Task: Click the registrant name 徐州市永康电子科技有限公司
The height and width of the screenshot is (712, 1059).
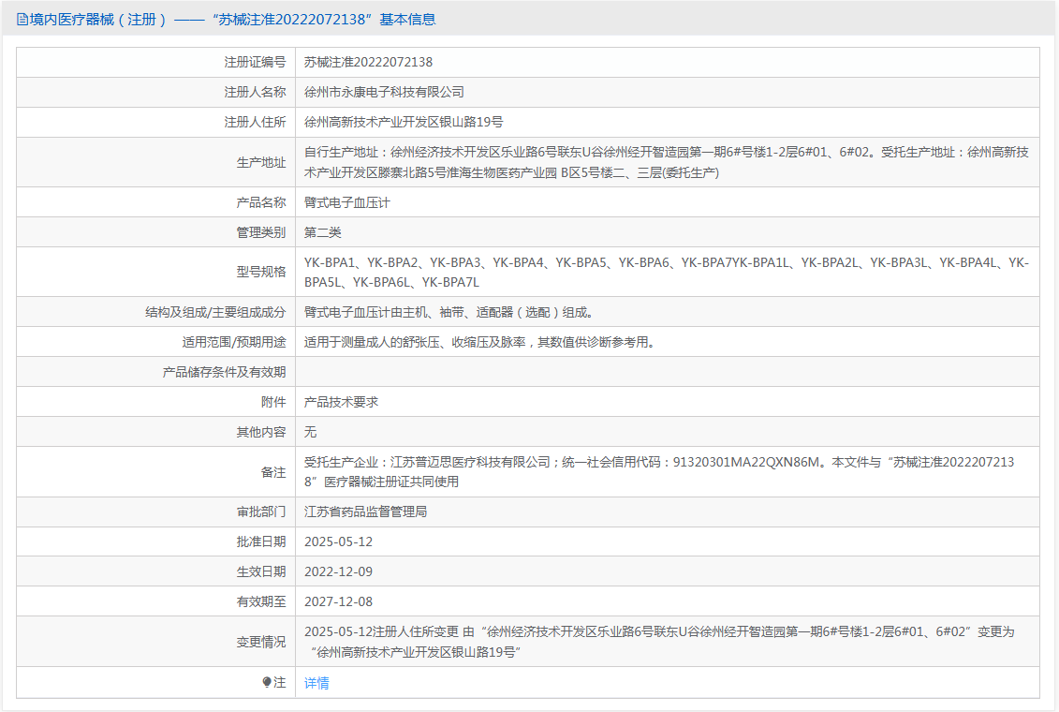Action: tap(384, 92)
